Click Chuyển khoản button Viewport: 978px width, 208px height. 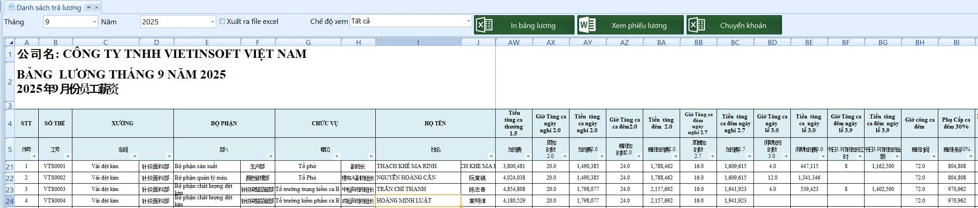(734, 25)
